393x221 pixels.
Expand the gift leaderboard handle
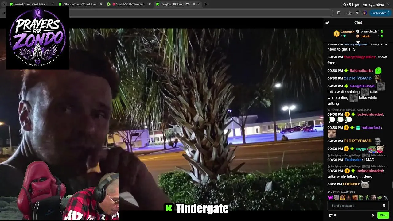(358, 42)
